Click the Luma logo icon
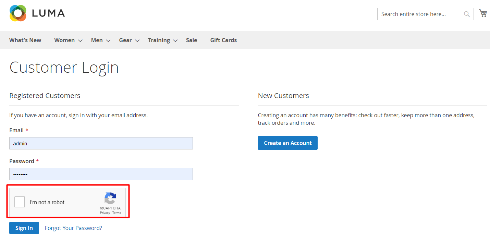 (18, 13)
